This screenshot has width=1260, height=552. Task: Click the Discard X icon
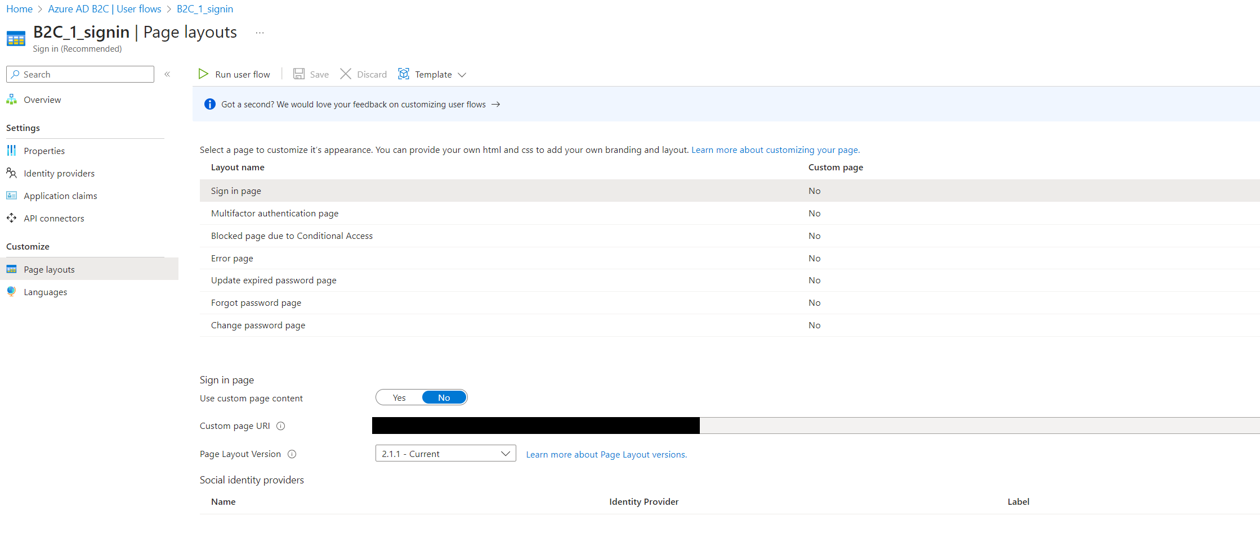(x=346, y=74)
